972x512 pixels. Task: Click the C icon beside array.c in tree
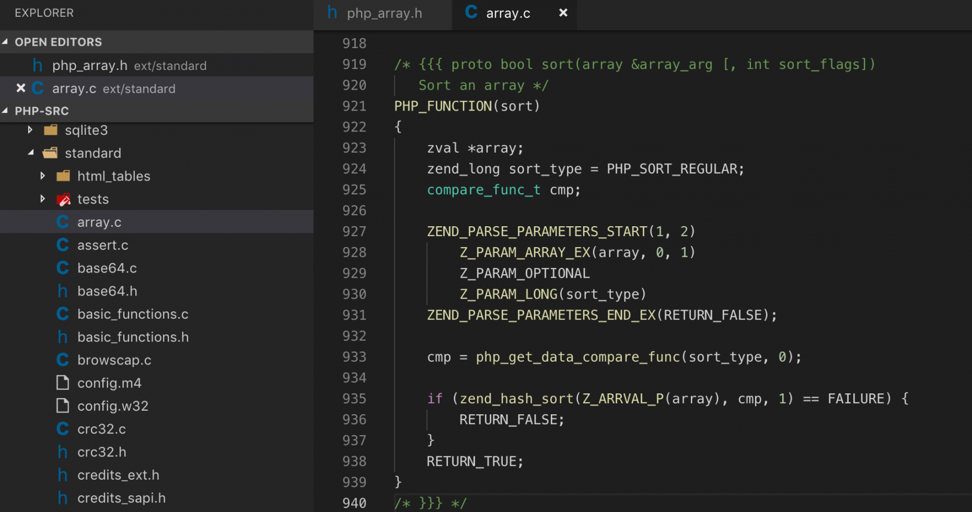pyautogui.click(x=62, y=222)
